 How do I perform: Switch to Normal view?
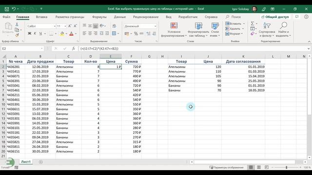tap(251, 167)
